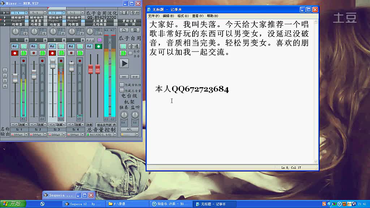The image size is (370, 208).
Task: Click the phase φ icon on channel 2
Action: tap(44, 33)
